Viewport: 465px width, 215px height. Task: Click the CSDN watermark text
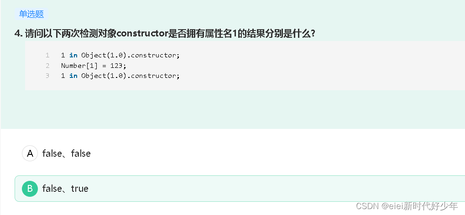click(368, 206)
